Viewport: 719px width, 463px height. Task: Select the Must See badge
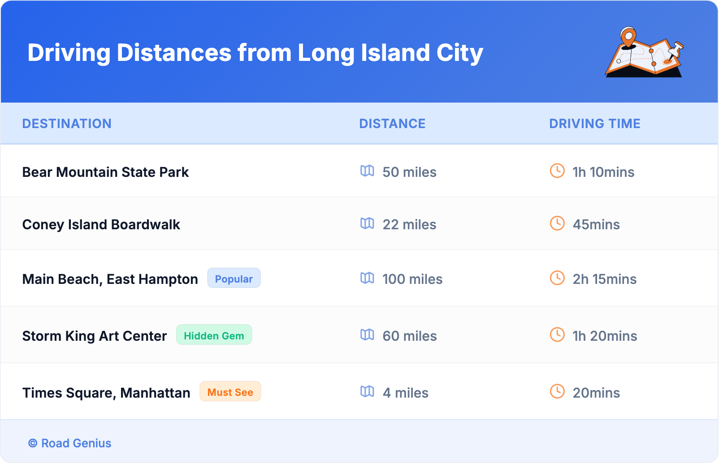point(230,392)
